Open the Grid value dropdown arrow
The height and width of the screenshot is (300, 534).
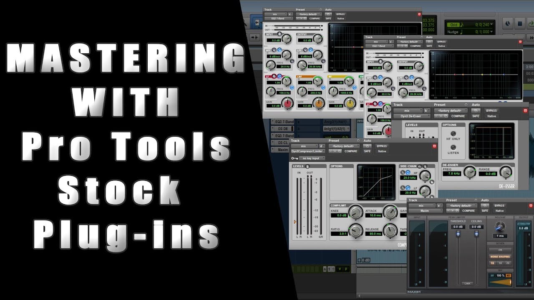tap(491, 25)
